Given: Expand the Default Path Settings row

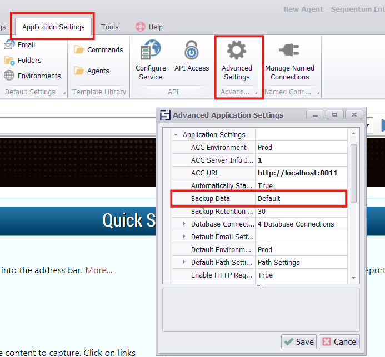Looking at the screenshot, I should click(185, 263).
